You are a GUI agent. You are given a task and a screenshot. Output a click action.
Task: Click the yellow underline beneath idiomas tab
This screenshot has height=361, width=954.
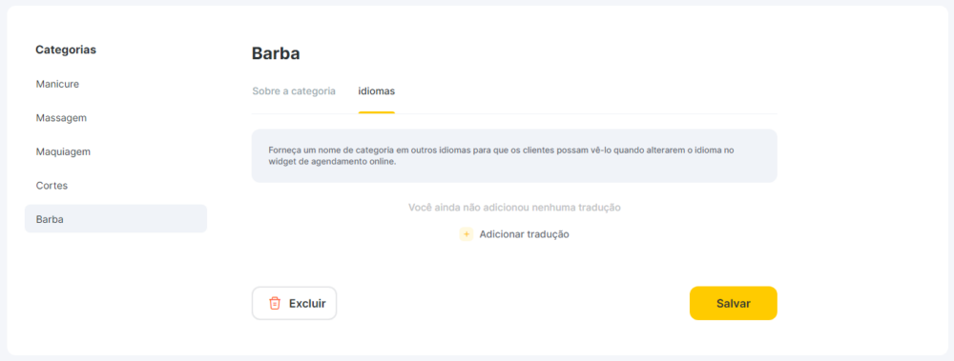click(x=377, y=112)
